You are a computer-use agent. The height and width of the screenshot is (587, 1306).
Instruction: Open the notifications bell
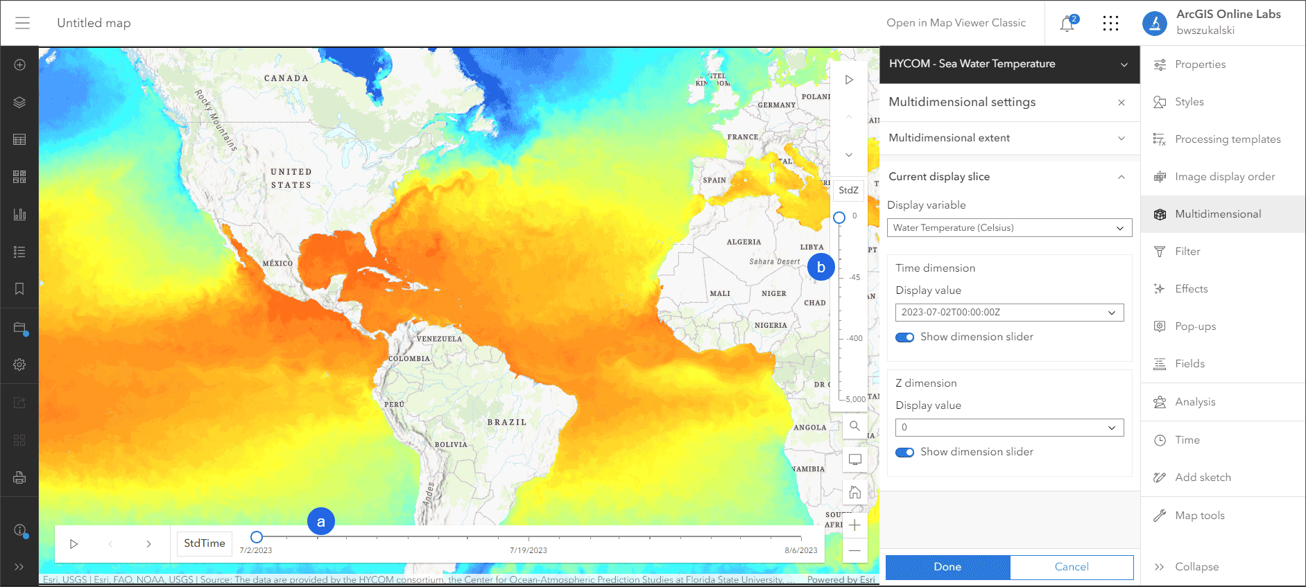[x=1068, y=24]
